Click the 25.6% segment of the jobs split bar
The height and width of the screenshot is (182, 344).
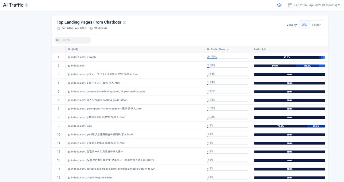pos(316,126)
